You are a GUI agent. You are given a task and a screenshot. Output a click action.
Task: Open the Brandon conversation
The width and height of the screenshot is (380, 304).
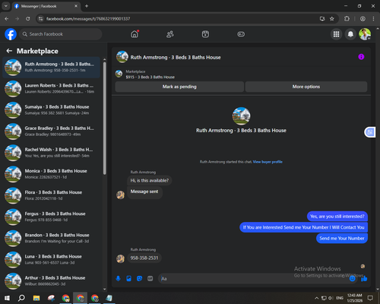(51, 239)
